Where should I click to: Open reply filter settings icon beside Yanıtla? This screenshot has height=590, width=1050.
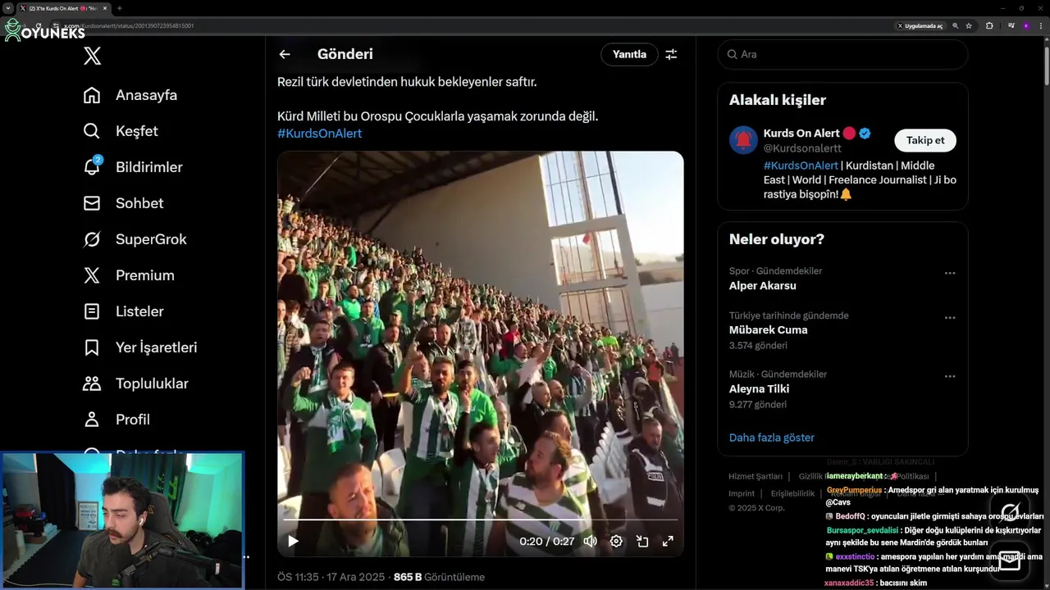point(671,54)
